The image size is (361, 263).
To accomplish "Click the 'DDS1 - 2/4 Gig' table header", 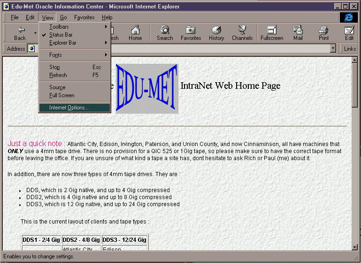I will 41,240.
